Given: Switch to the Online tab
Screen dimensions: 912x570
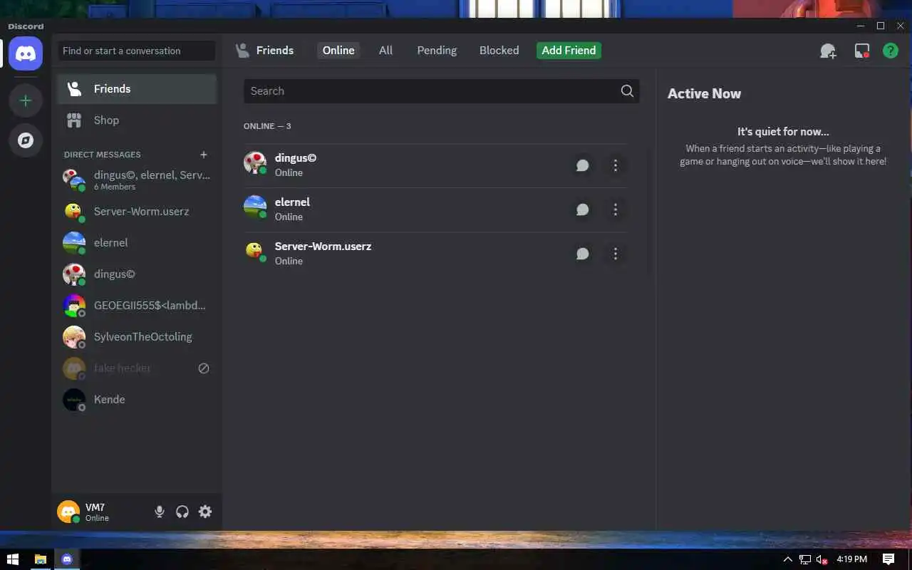Looking at the screenshot, I should pyautogui.click(x=338, y=51).
